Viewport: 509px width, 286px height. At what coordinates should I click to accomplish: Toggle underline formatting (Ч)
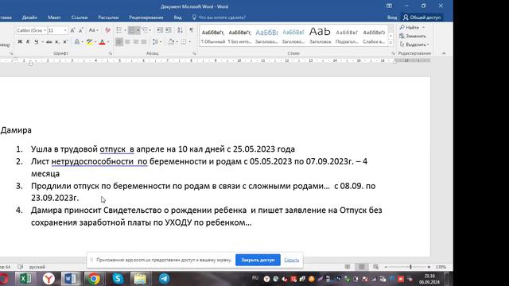[36, 41]
